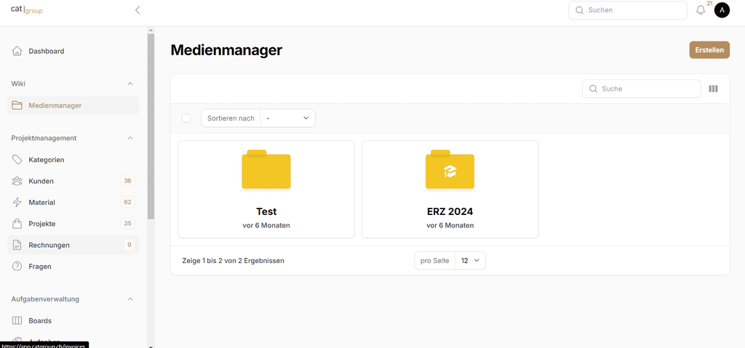Click the Erstellen button
745x348 pixels.
click(709, 50)
